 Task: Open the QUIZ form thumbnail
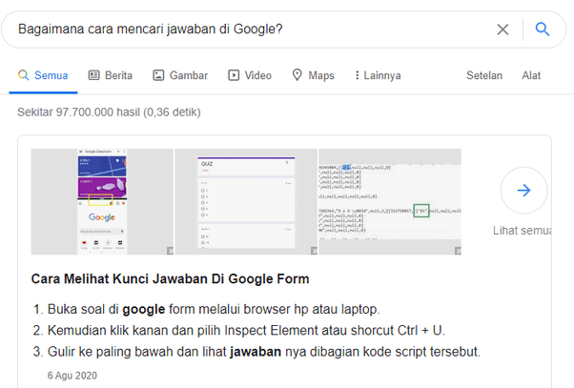pos(246,201)
